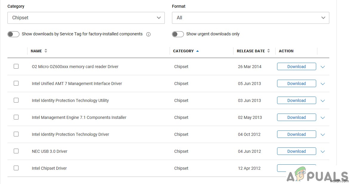Viewport: 352px width, 184px height.
Task: Download the Intel Unified AMT 7 Driver
Action: tap(296, 84)
